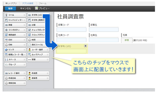This screenshot has height=93, width=157.
Task: Go to アプリの設定 breadcrumb
Action: point(28,3)
